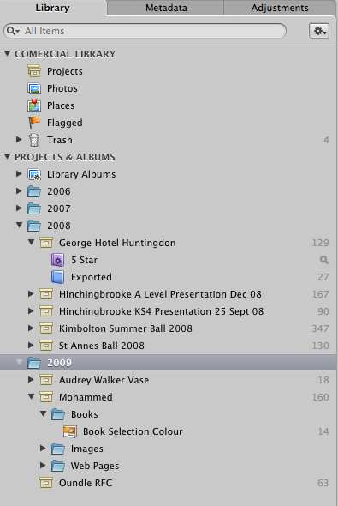Viewport: 338px width, 506px height.
Task: Click the Flagged orange flag icon
Action: click(x=34, y=123)
